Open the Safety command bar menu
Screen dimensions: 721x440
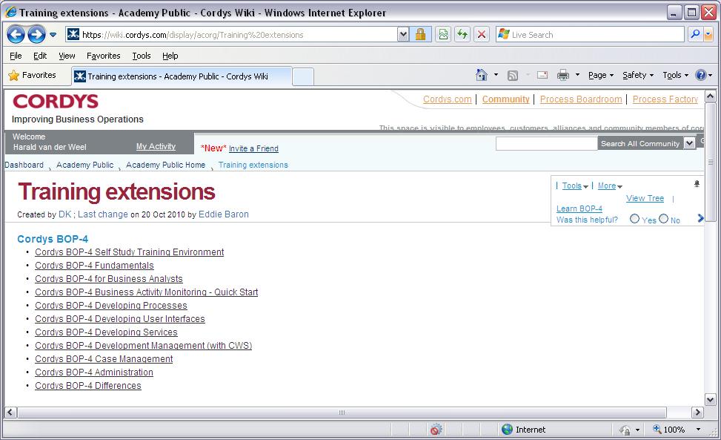pyautogui.click(x=638, y=75)
